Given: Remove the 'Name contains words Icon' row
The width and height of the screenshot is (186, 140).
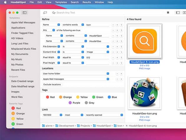Looking at the screenshot, I should pos(113,25).
